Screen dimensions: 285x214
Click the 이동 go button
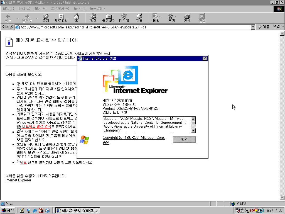[264, 27]
